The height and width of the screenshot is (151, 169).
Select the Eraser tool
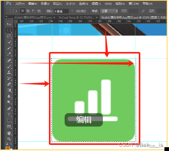pyautogui.click(x=9, y=84)
